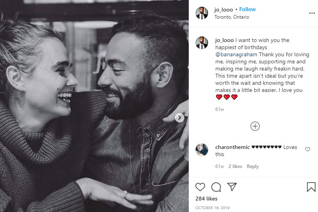
Task: Open the @bananagraham mention in caption
Action: point(236,54)
